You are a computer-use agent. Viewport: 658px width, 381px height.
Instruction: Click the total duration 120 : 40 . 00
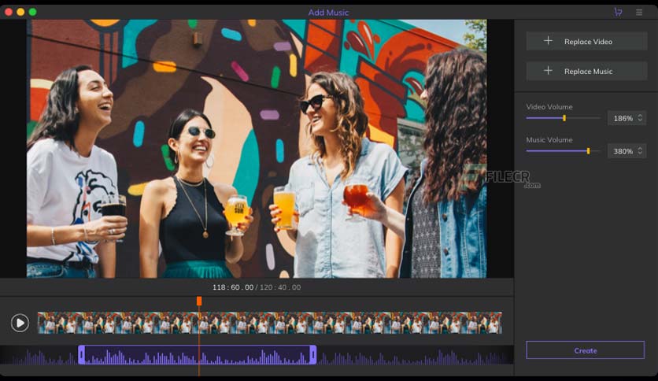tap(280, 287)
